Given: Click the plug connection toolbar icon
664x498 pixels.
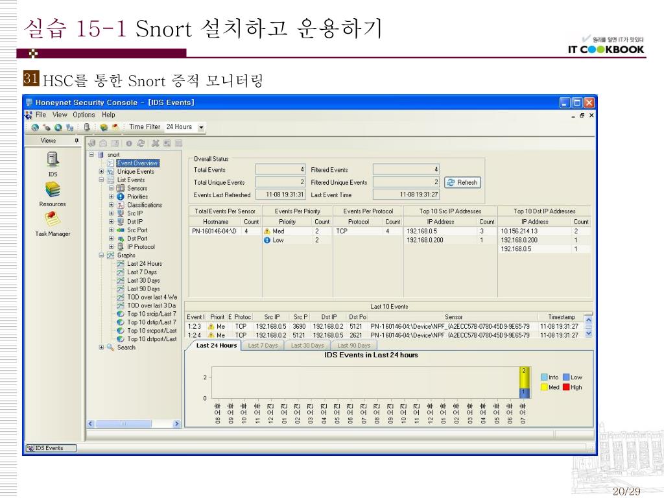Looking at the screenshot, I should tap(47, 127).
